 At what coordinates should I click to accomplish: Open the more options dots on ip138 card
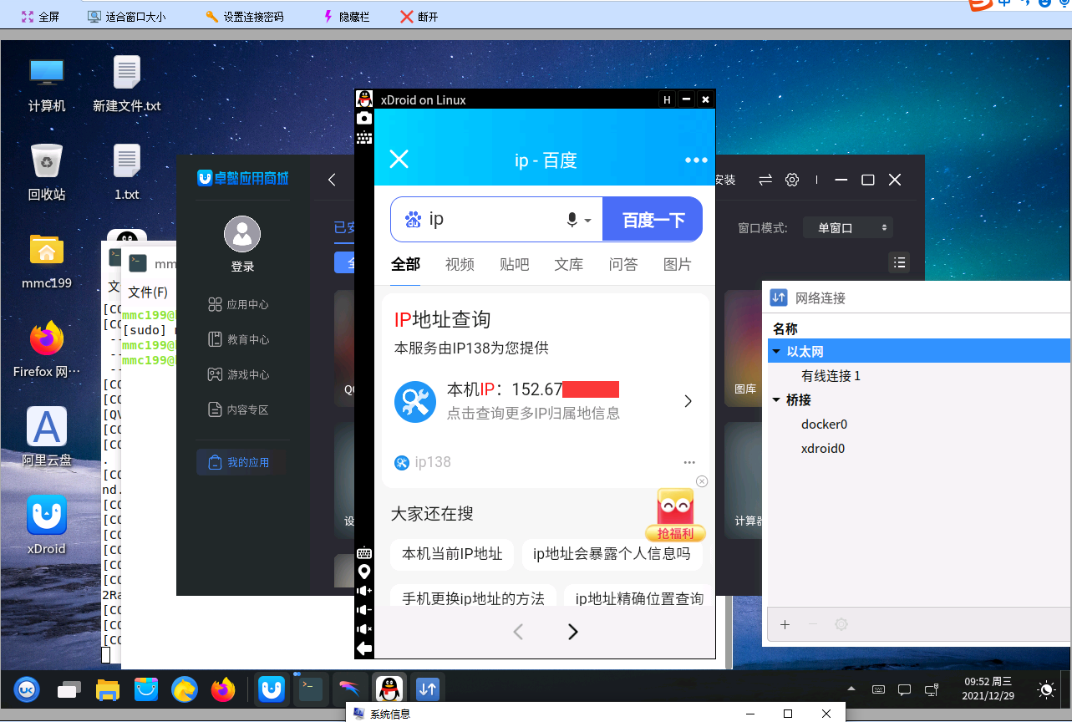click(x=689, y=462)
